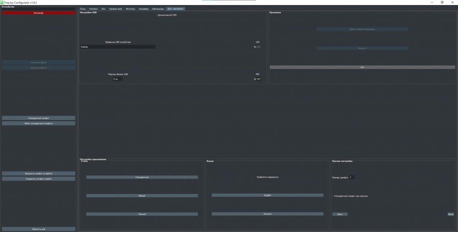This screenshot has width=458, height=232.
Task: Enable the Динамический HID checkbox
Action: click(x=157, y=15)
